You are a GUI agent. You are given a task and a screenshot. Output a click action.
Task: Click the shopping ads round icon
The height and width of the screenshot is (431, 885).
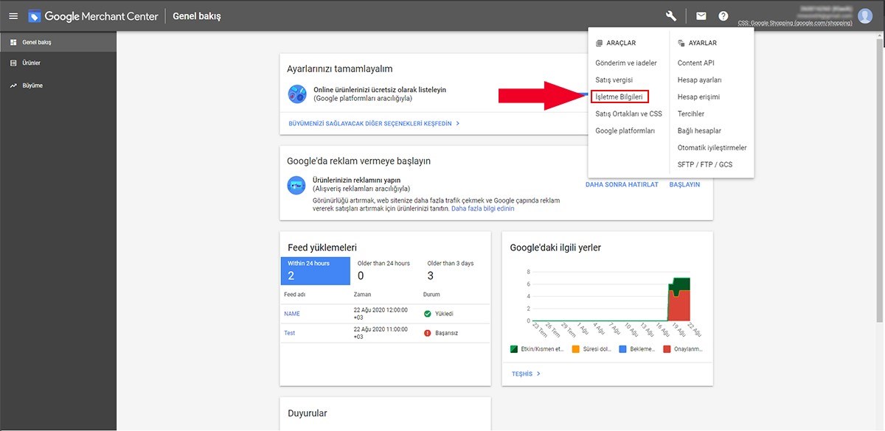click(x=296, y=184)
